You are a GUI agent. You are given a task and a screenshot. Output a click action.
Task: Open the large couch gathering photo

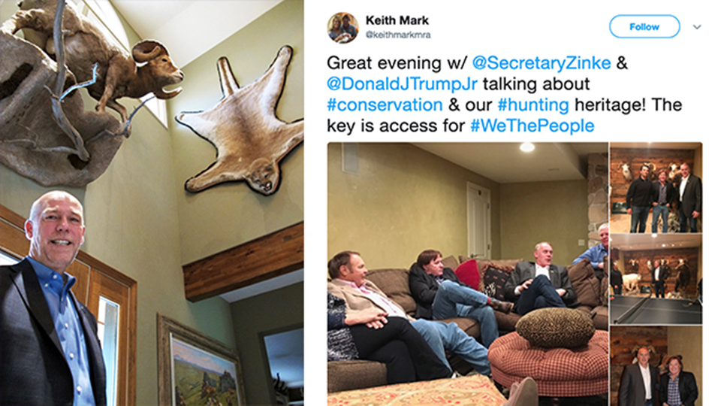(x=467, y=274)
